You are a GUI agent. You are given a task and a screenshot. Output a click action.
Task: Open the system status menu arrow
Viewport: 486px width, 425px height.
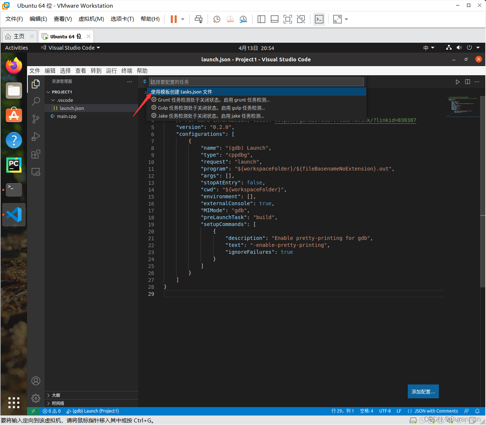(478, 48)
